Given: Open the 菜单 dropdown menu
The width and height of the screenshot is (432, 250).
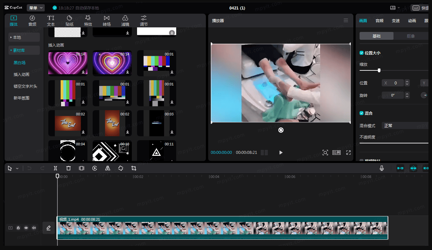Looking at the screenshot, I should click(x=36, y=8).
